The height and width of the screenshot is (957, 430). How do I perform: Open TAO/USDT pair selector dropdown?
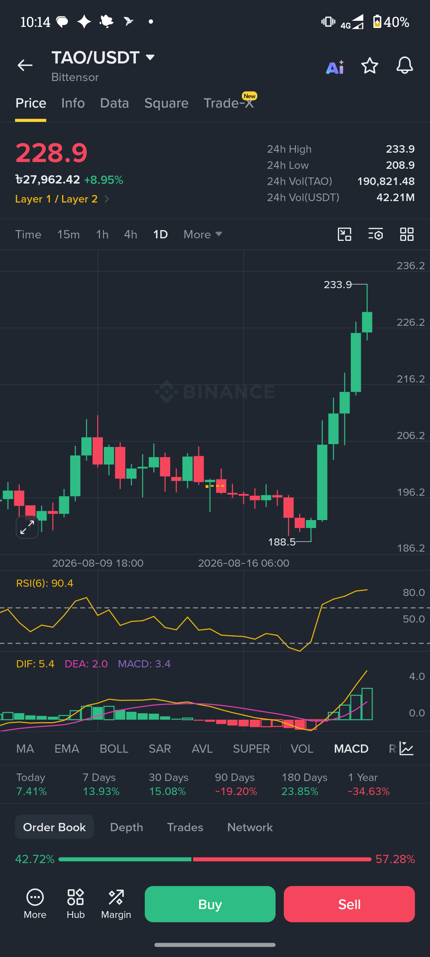pos(103,58)
